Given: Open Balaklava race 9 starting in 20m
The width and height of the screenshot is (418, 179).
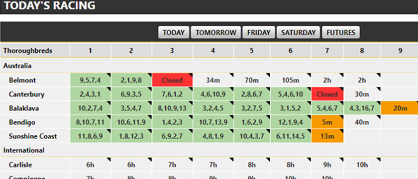Looking at the screenshot, I should pos(400,108).
